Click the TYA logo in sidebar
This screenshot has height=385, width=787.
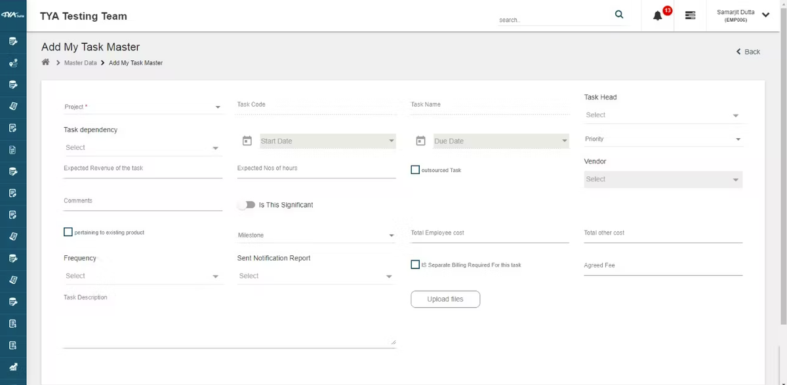click(13, 15)
